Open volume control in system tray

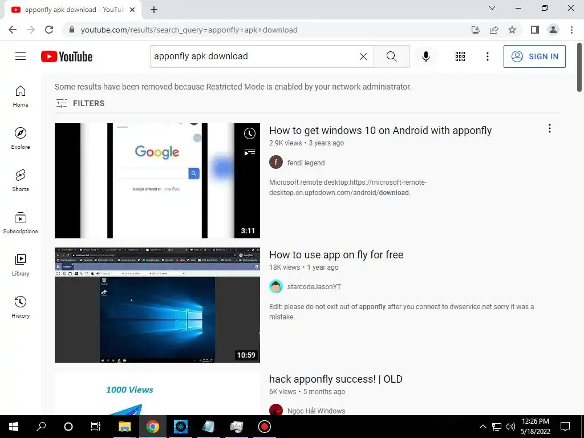click(510, 427)
